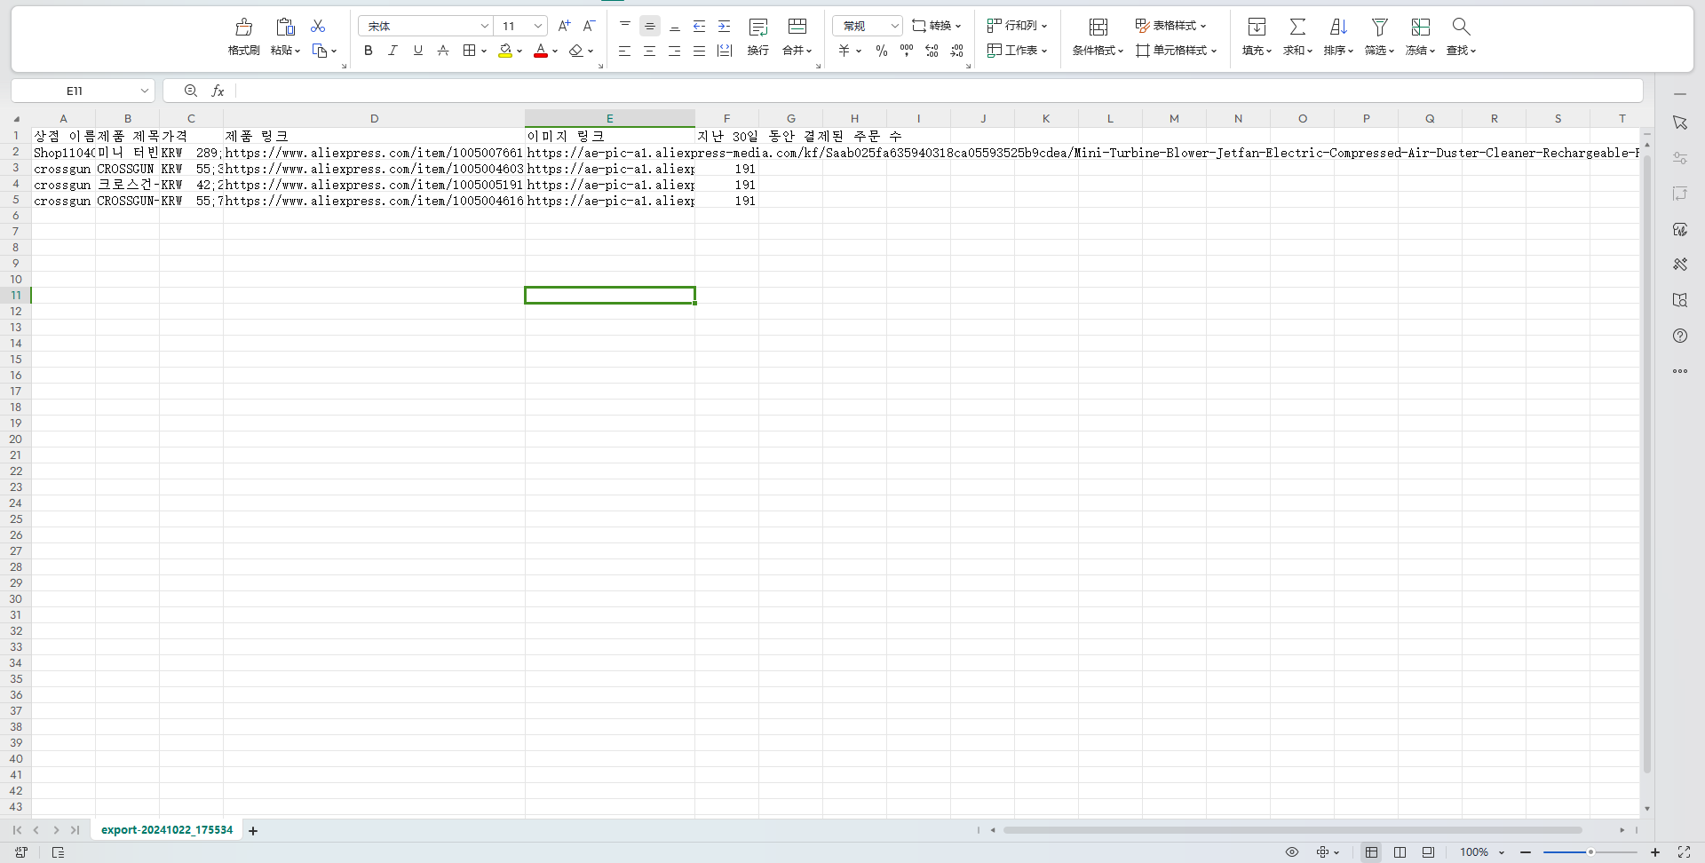Toggle Strikethrough formatting
Viewport: 1705px width, 863px height.
[x=442, y=51]
